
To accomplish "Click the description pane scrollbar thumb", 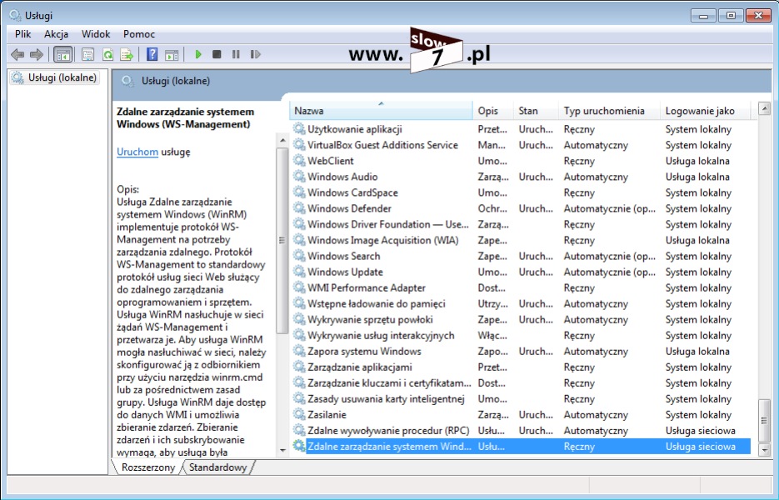I will click(x=282, y=241).
